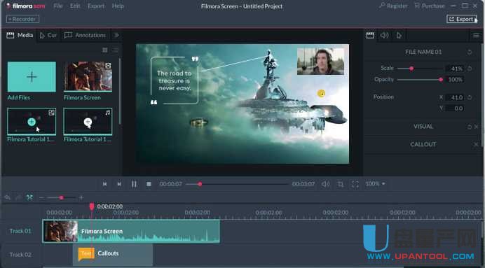Image resolution: width=485 pixels, height=268 pixels.
Task: Remove the CALLOUT section
Action: (x=477, y=144)
